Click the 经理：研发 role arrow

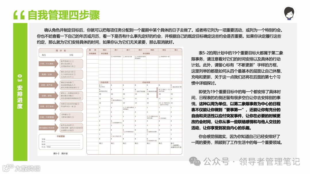[49, 95]
